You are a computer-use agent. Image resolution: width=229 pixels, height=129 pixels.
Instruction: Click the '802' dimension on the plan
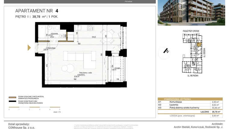79,44
